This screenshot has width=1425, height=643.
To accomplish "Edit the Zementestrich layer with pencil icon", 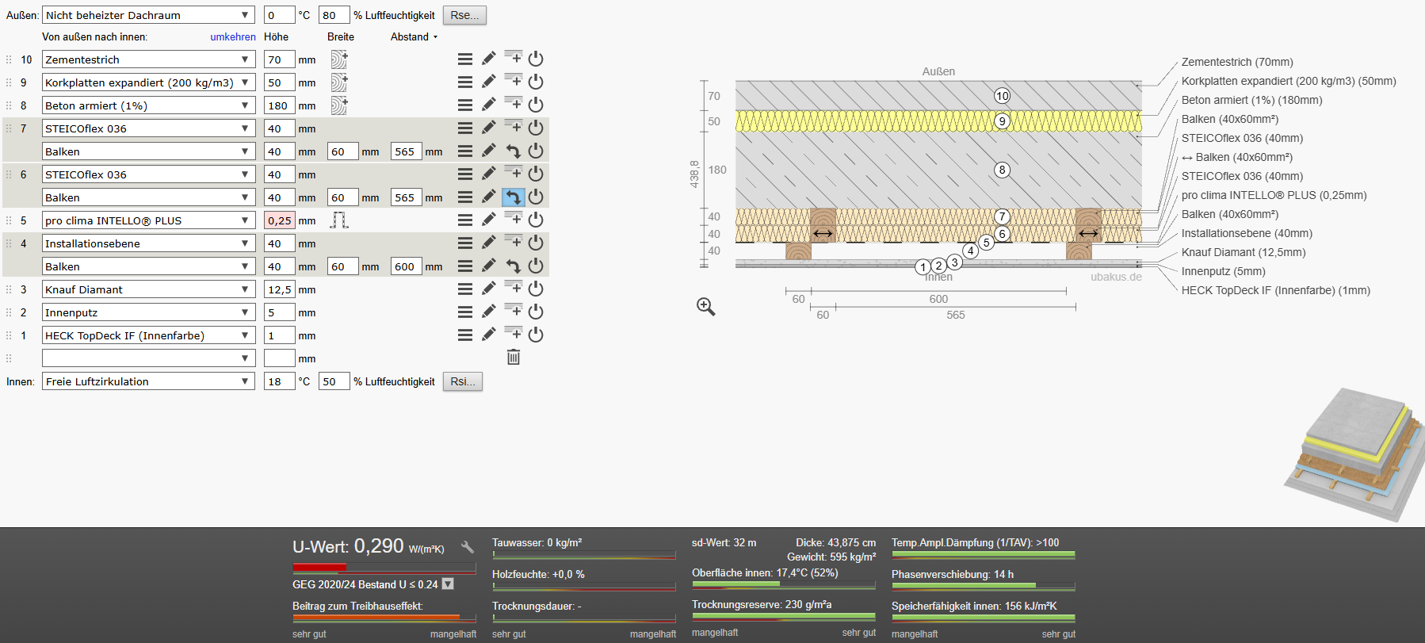I will pyautogui.click(x=489, y=59).
